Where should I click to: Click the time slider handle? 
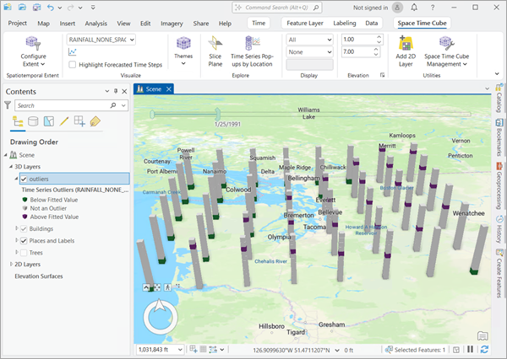click(x=217, y=112)
